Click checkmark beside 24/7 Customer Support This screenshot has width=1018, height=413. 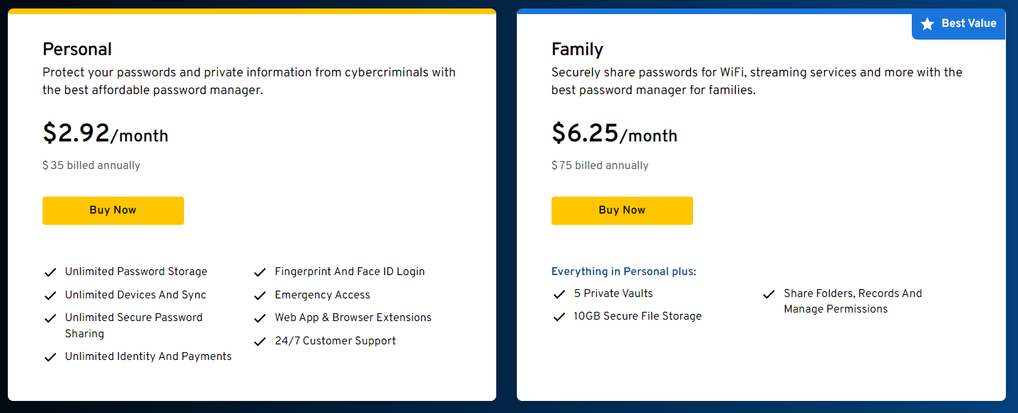(x=260, y=342)
